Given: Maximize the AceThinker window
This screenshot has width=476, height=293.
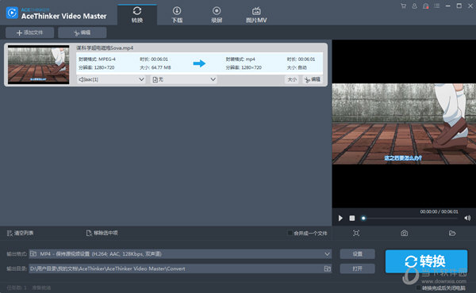Looking at the screenshot, I should pos(459,6).
